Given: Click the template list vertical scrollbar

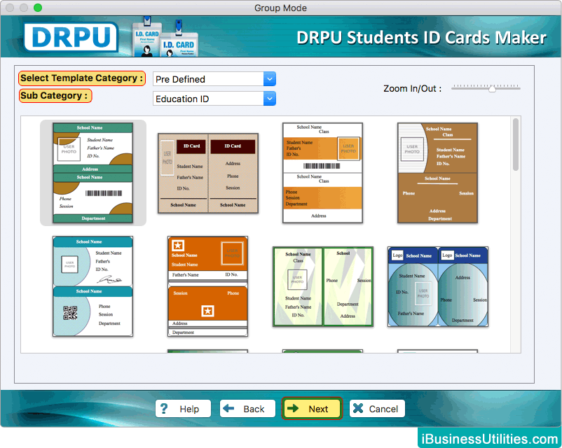Looking at the screenshot, I should coord(516,144).
